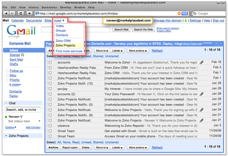The height and width of the screenshot is (156, 228).
Task: Click the Sign out link
Action: click(x=218, y=20)
